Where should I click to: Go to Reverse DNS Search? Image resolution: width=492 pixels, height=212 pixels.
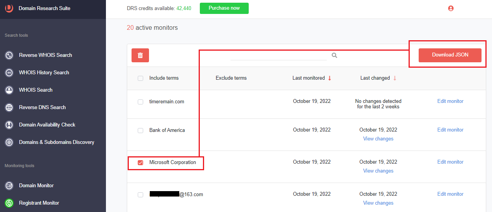(x=42, y=107)
